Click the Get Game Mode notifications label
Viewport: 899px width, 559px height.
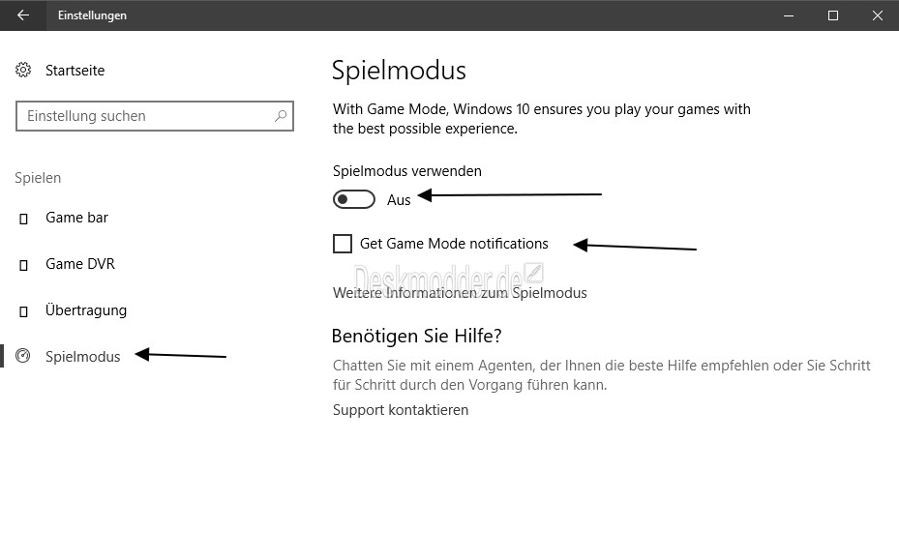pos(454,244)
